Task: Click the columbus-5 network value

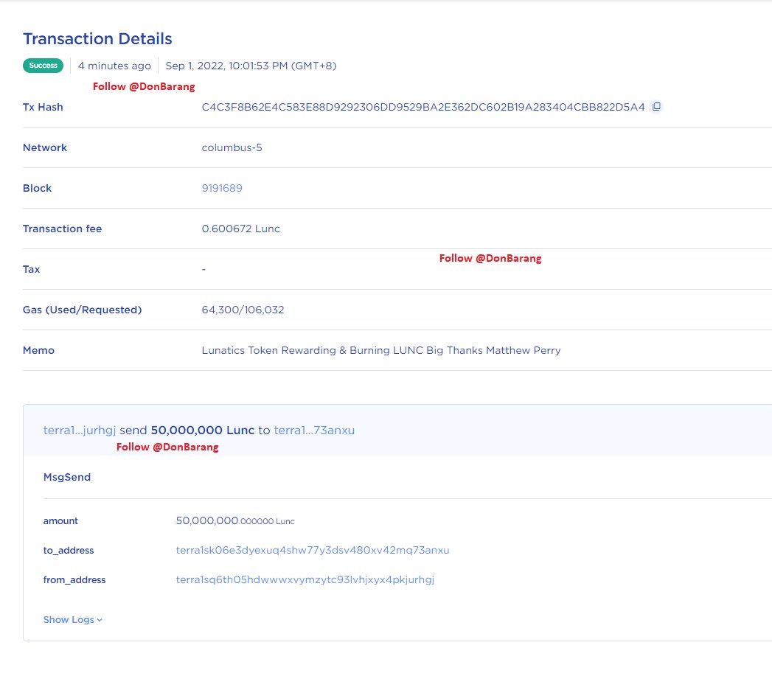Action: point(232,147)
